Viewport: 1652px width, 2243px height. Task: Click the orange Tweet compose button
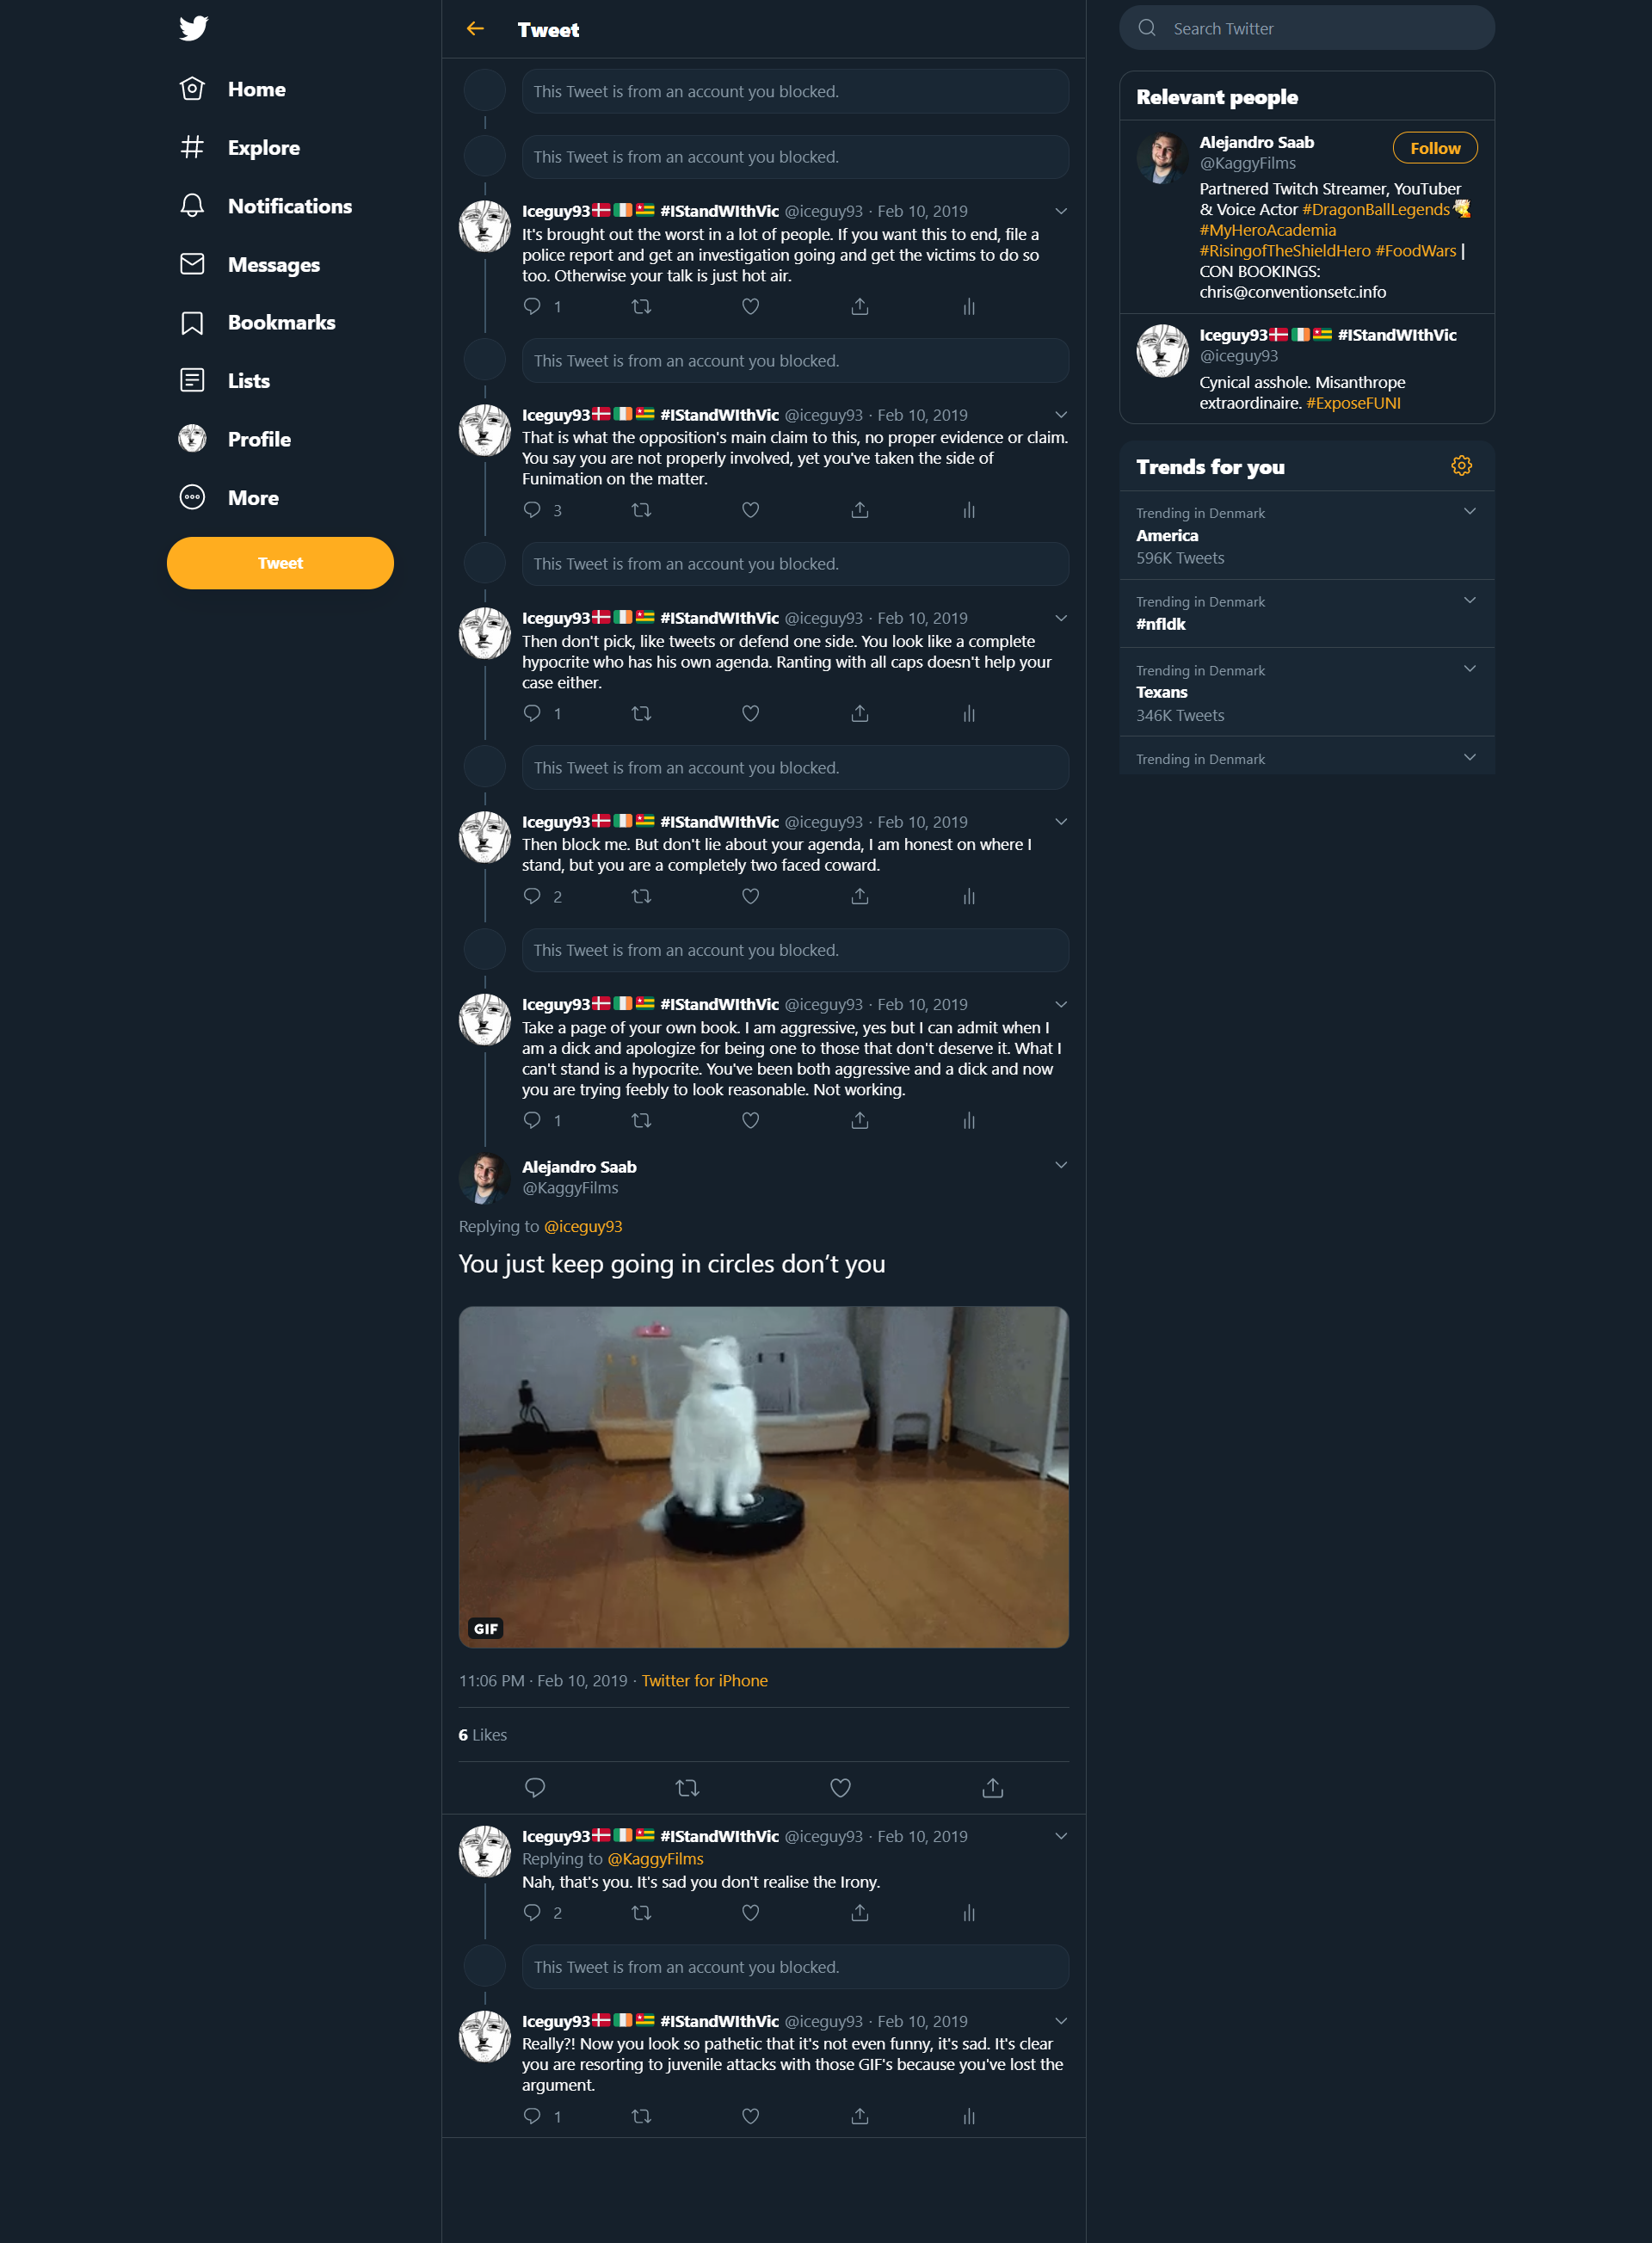point(280,563)
